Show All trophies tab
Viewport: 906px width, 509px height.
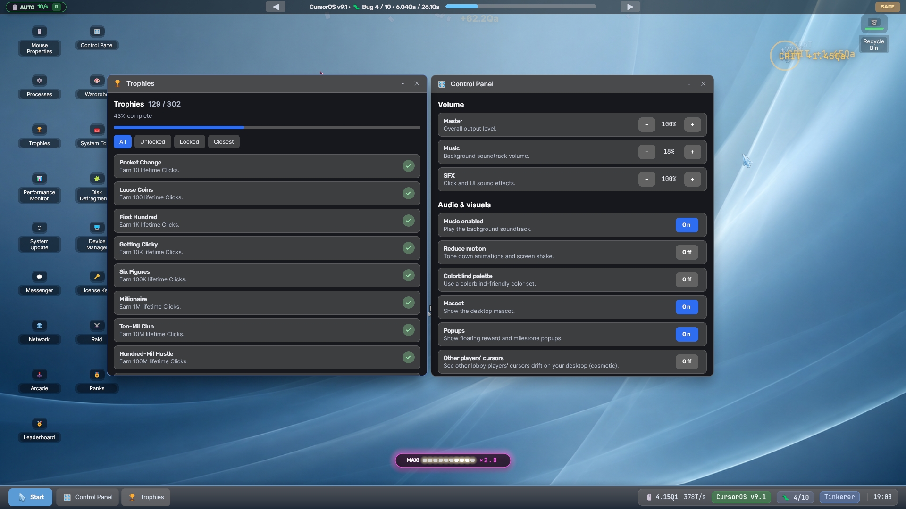click(x=123, y=142)
